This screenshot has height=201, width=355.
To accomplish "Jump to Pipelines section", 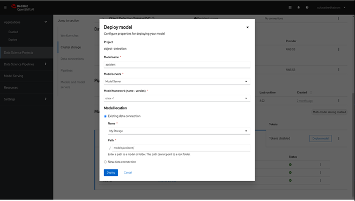I will [66, 71].
